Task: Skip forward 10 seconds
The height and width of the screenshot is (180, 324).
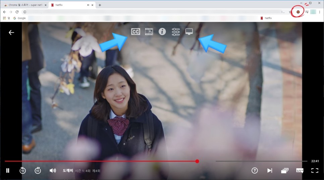Action: click(38, 171)
